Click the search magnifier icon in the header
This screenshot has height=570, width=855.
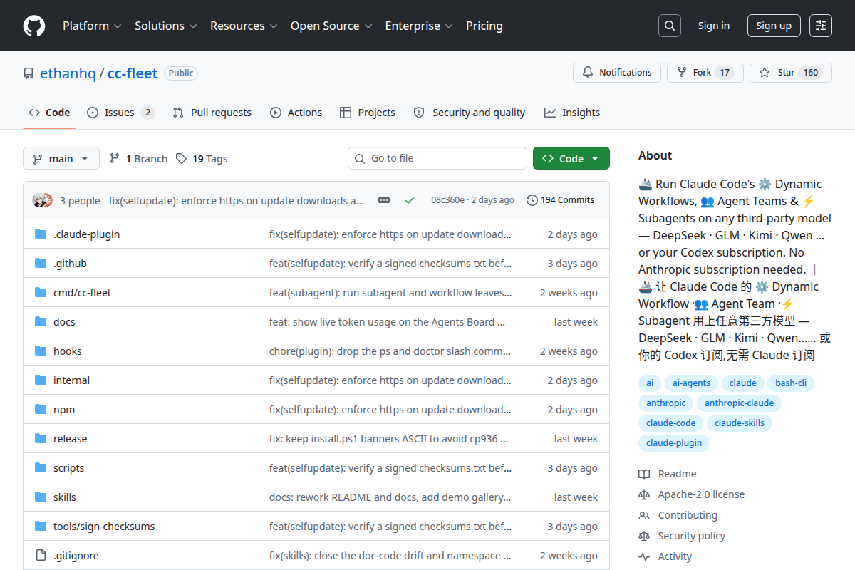point(670,26)
